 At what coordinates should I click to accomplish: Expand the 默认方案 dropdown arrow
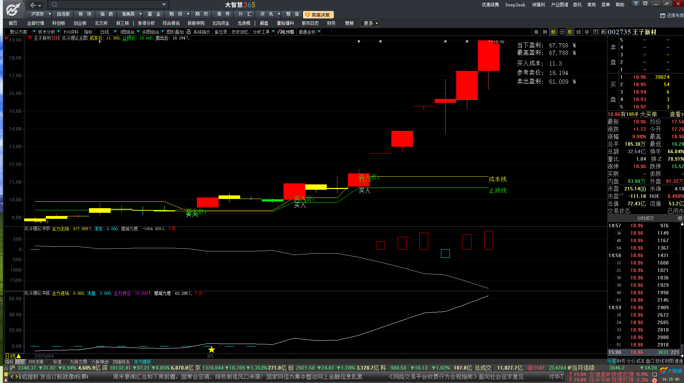click(x=34, y=32)
